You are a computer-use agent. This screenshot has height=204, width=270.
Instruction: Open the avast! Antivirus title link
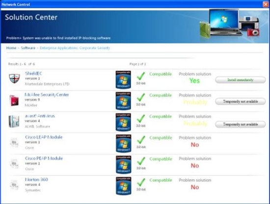click(40, 116)
